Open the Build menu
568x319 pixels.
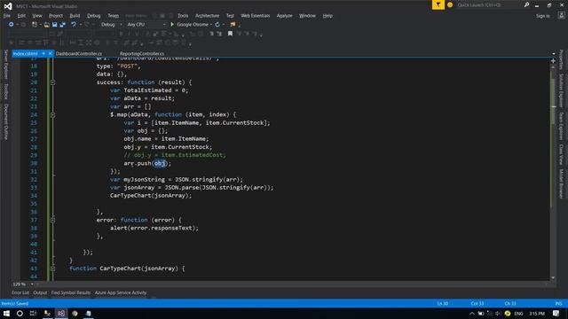pos(75,16)
